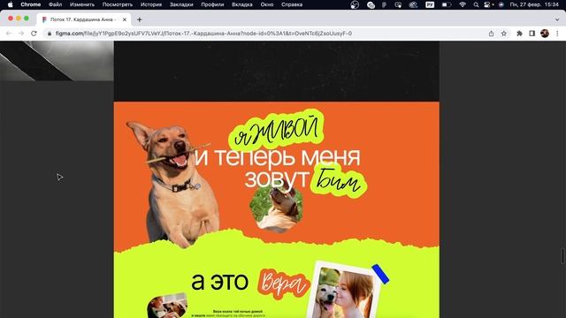Image resolution: width=566 pixels, height=318 pixels.
Task: Click the vertical scrollbar handle on right
Action: coord(562,256)
